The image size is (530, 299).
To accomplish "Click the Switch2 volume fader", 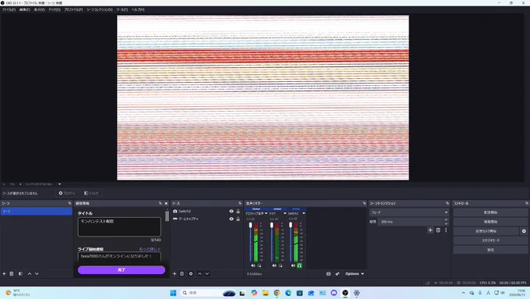I will pyautogui.click(x=291, y=226).
